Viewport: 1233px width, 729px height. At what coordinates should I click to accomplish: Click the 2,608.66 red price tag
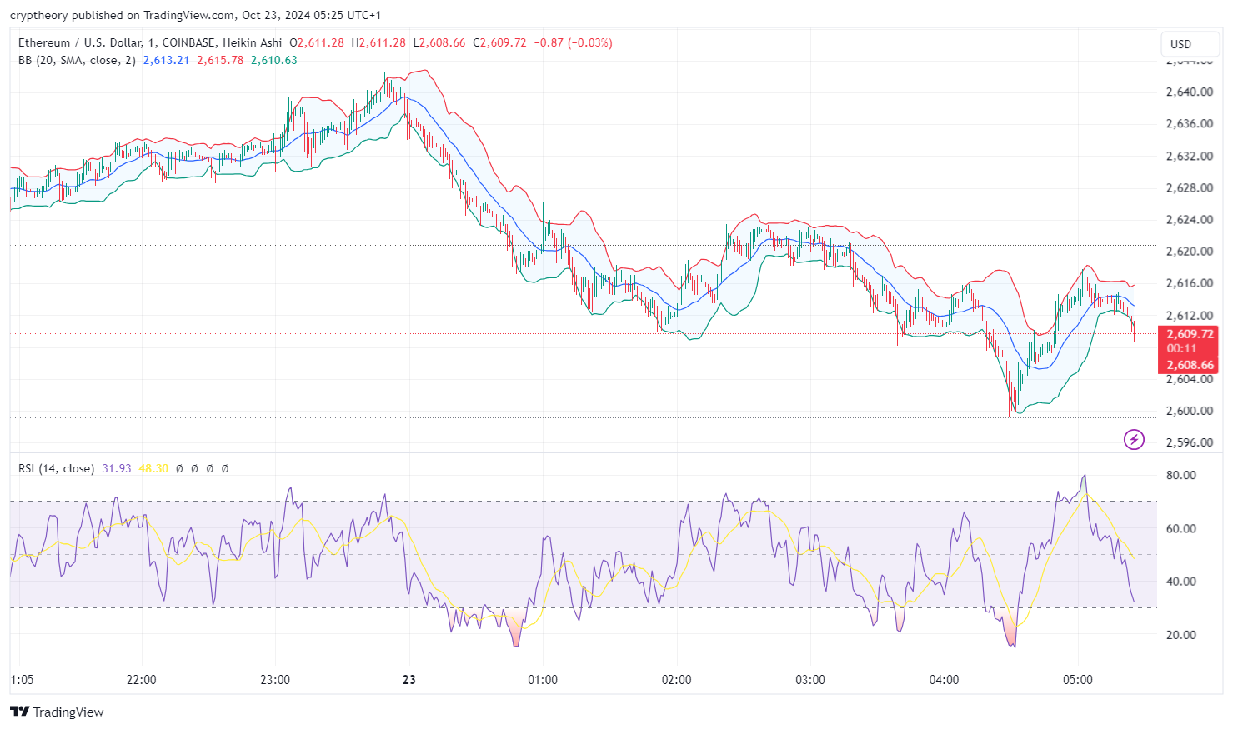(x=1190, y=365)
